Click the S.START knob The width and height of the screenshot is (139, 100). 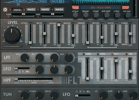(96, 15)
